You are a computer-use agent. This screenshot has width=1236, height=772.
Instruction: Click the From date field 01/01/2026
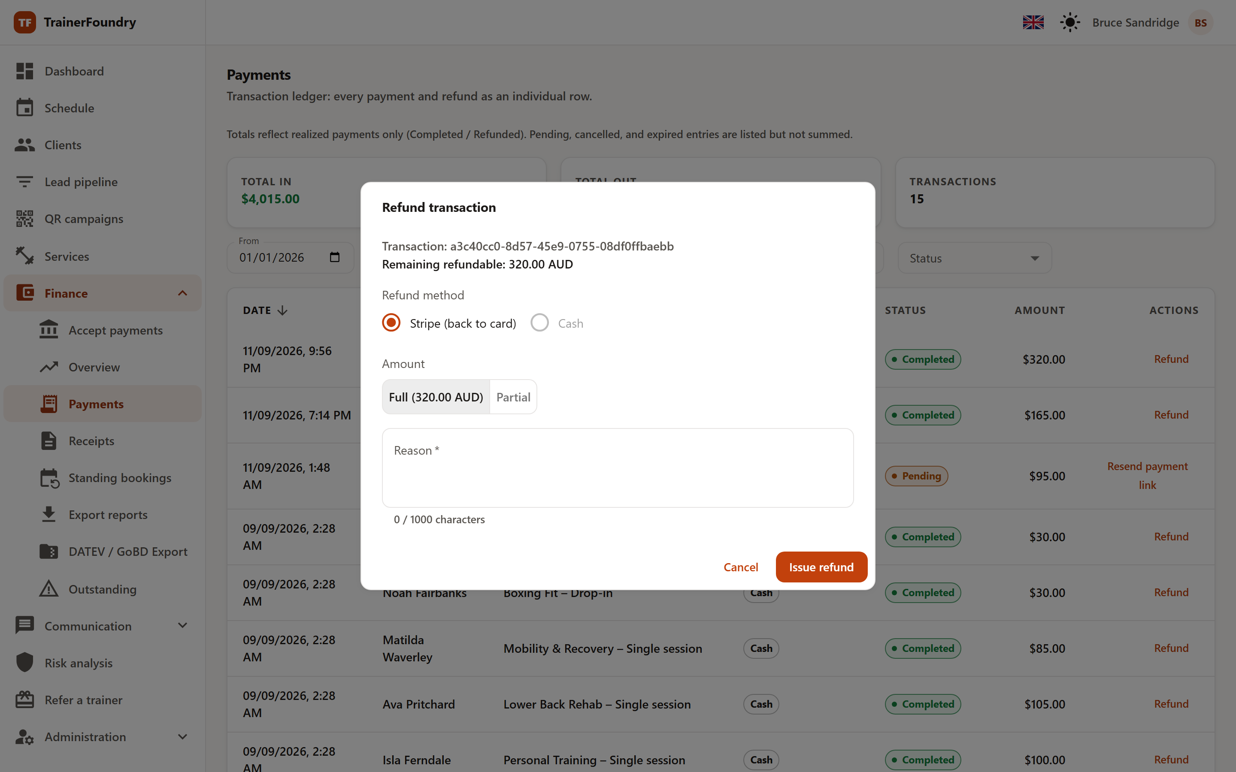click(x=290, y=257)
